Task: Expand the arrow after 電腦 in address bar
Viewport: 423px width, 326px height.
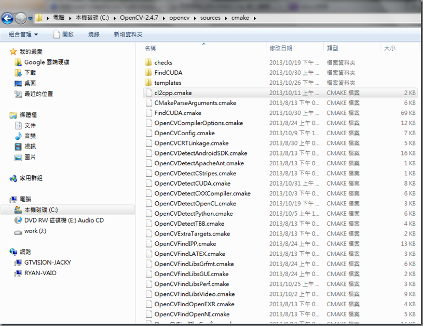Action: [x=70, y=18]
